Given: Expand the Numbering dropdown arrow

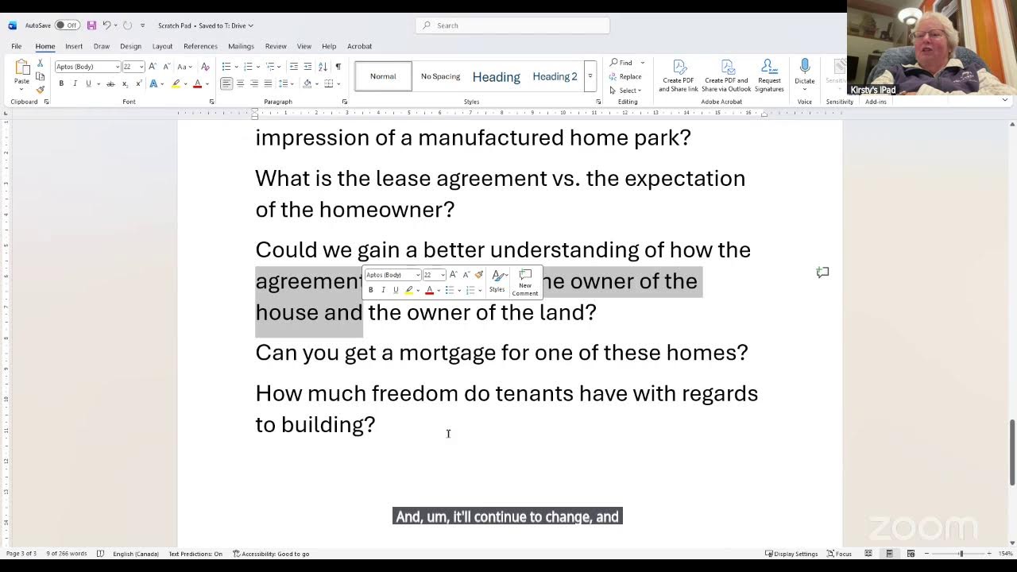Looking at the screenshot, I should [x=257, y=67].
